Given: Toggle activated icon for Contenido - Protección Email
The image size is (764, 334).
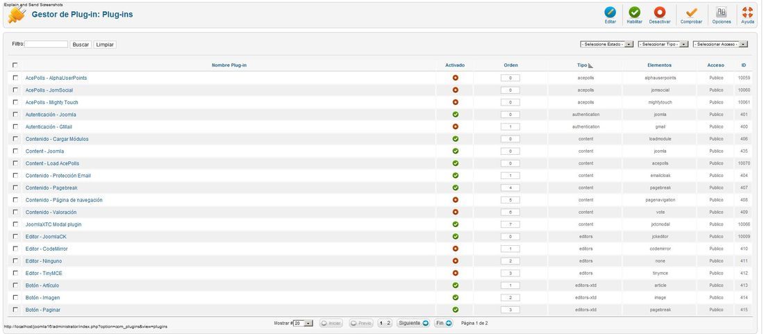Looking at the screenshot, I should pos(455,175).
